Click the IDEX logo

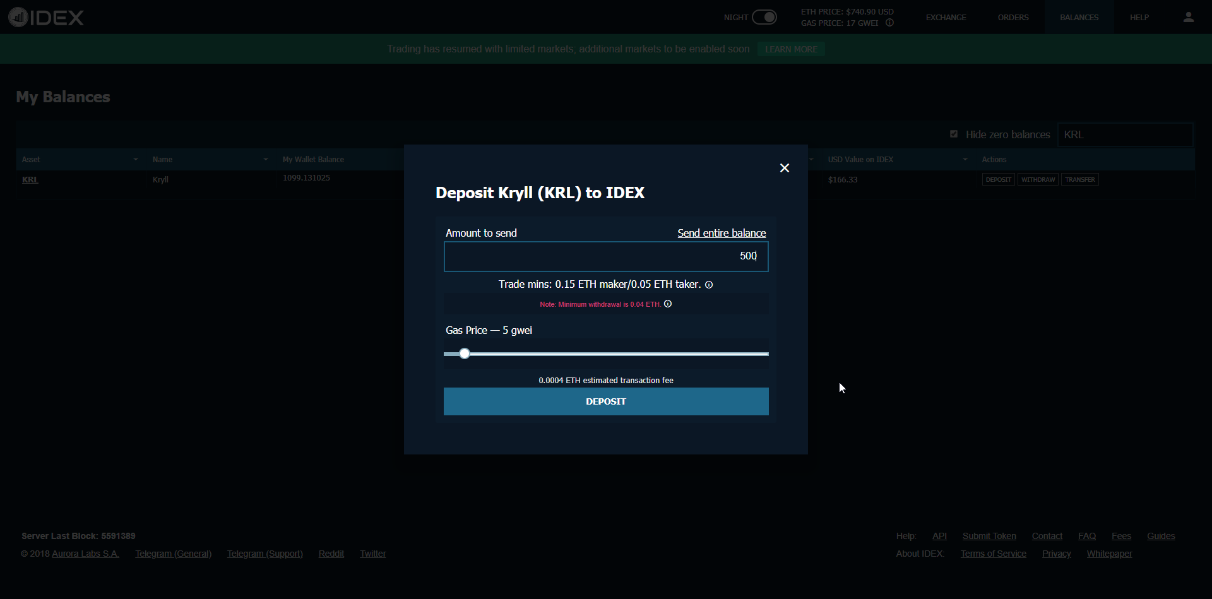click(x=46, y=17)
